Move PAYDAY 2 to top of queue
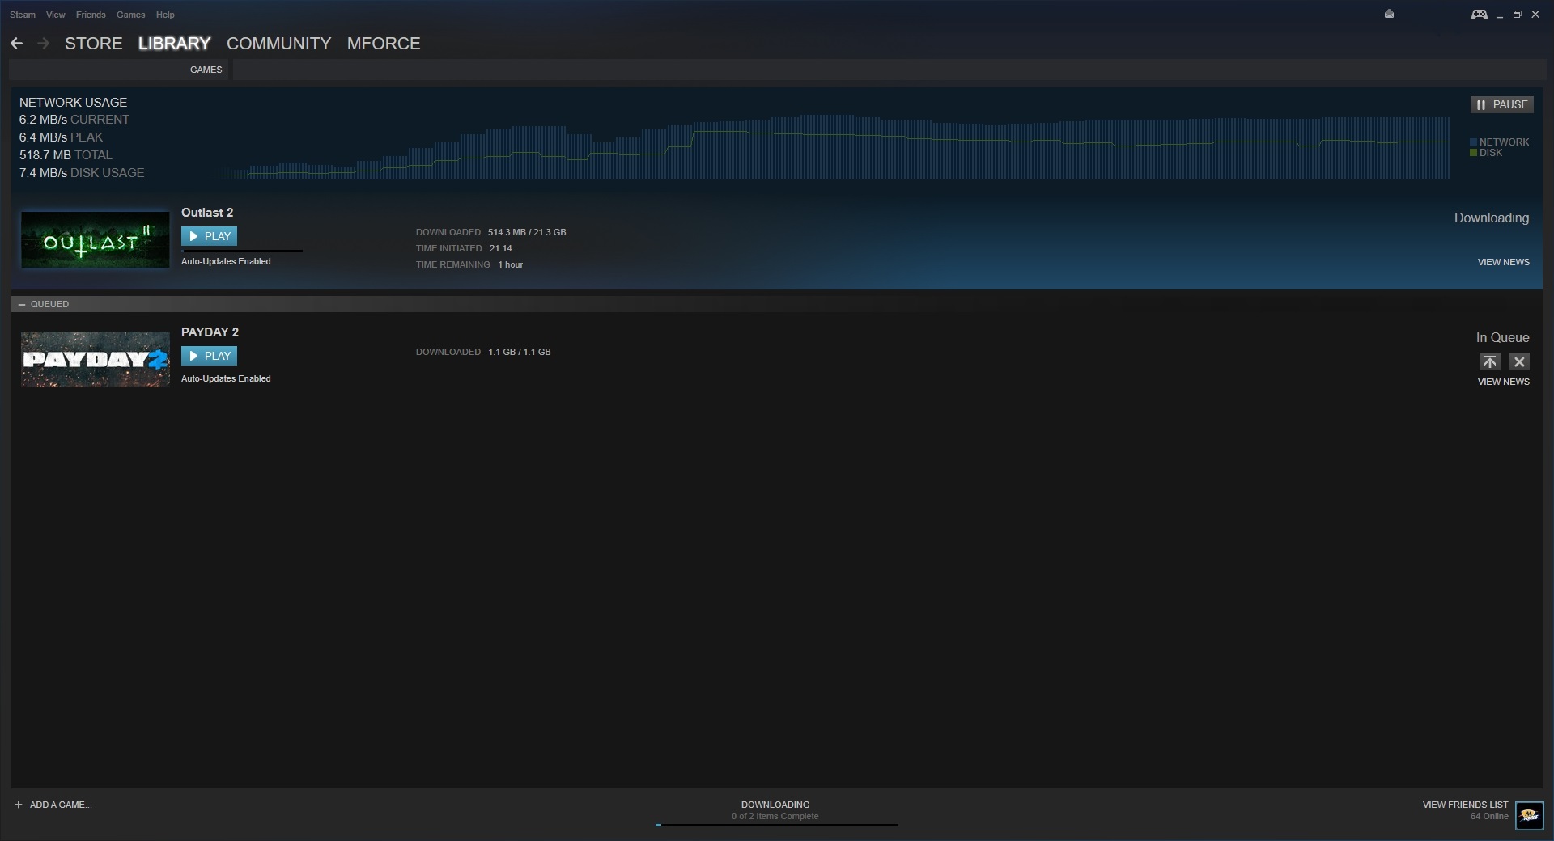The image size is (1554, 841). click(1489, 361)
